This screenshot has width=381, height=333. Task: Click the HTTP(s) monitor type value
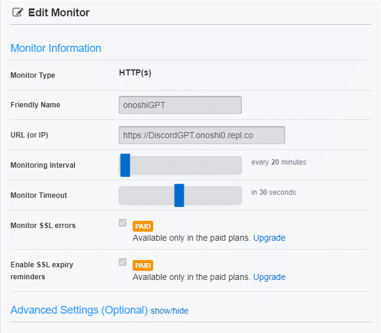pyautogui.click(x=135, y=73)
